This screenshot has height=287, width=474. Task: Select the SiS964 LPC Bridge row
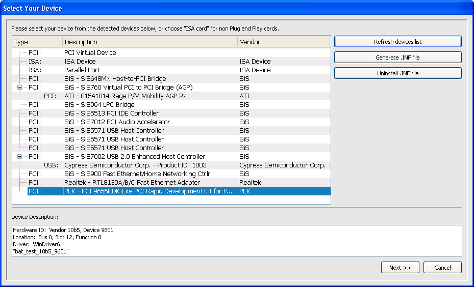click(x=171, y=105)
